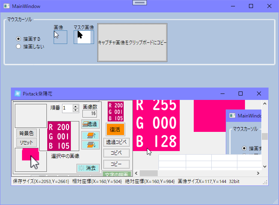Viewport: 279px width, 205px height.
Task: Click the 透過 layer icon button
Action: click(x=90, y=124)
